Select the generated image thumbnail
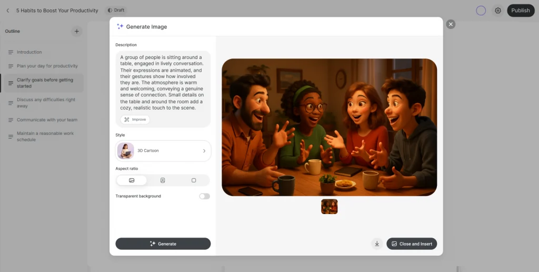Viewport: 539px width, 272px height. click(x=330, y=207)
